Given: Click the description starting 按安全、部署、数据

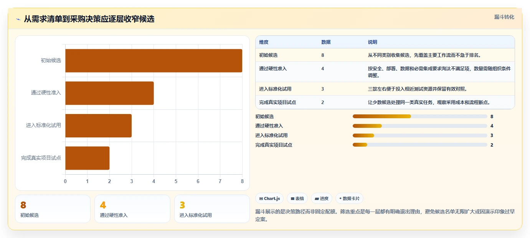Looking at the screenshot, I should [x=439, y=72].
